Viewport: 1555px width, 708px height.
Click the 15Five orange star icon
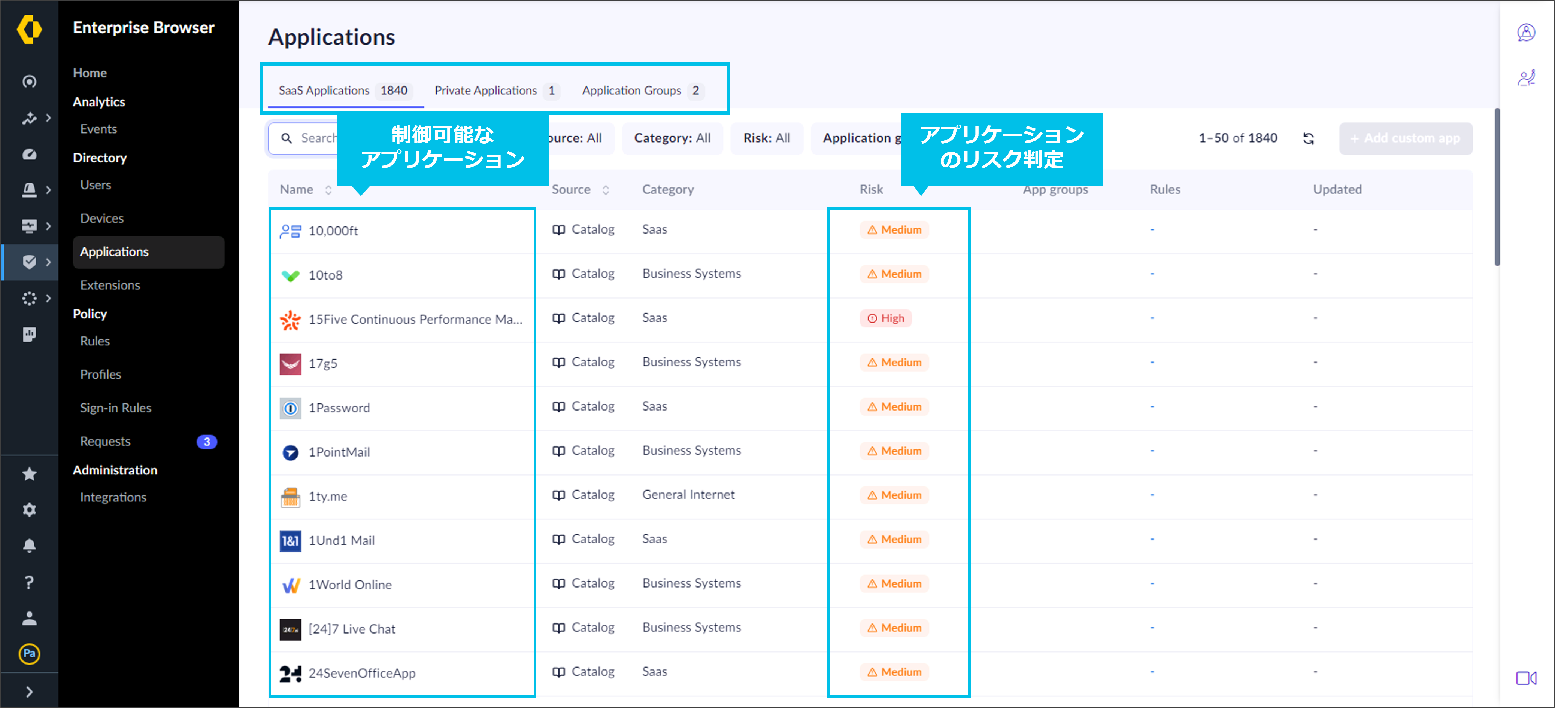(290, 320)
